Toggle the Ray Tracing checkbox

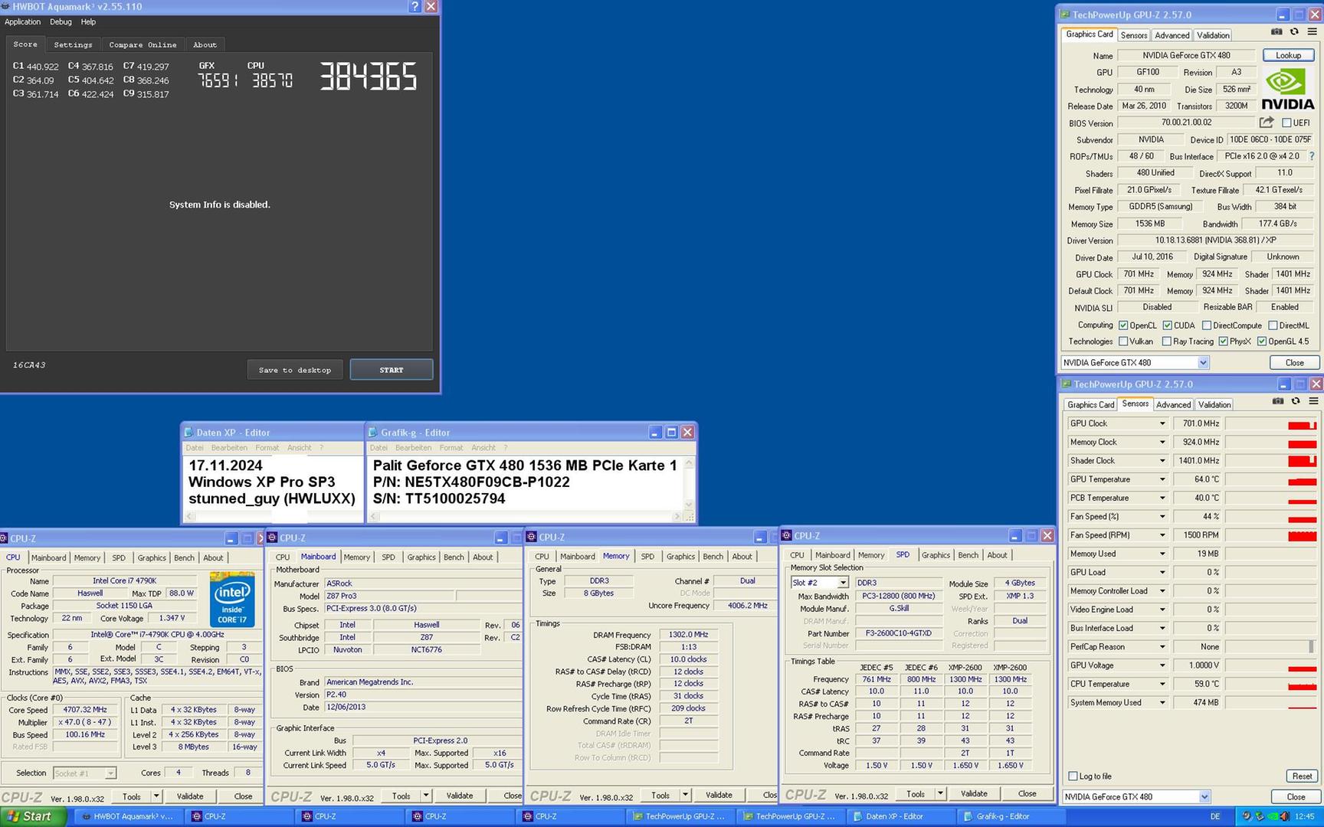[1167, 342]
